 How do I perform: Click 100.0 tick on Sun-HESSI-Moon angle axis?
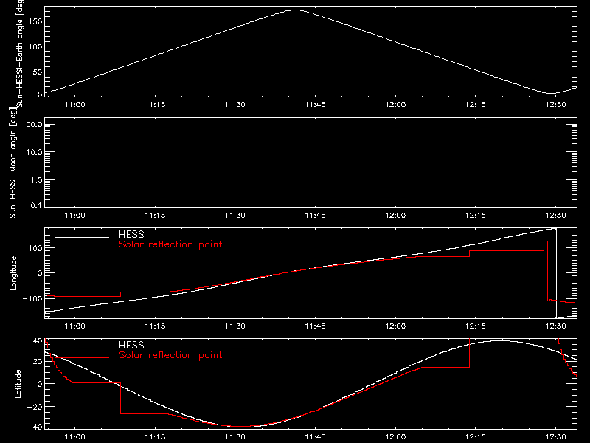point(32,125)
